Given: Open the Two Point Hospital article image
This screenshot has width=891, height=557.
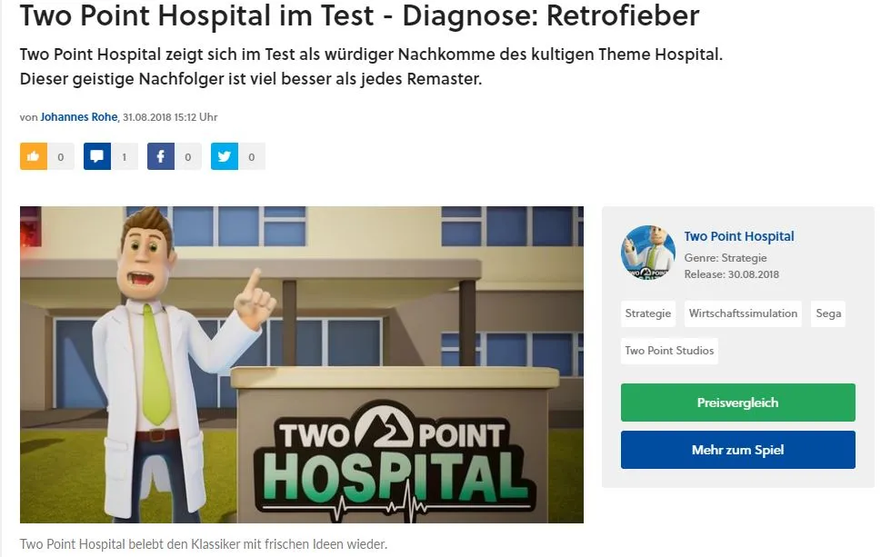Looking at the screenshot, I should (x=302, y=364).
